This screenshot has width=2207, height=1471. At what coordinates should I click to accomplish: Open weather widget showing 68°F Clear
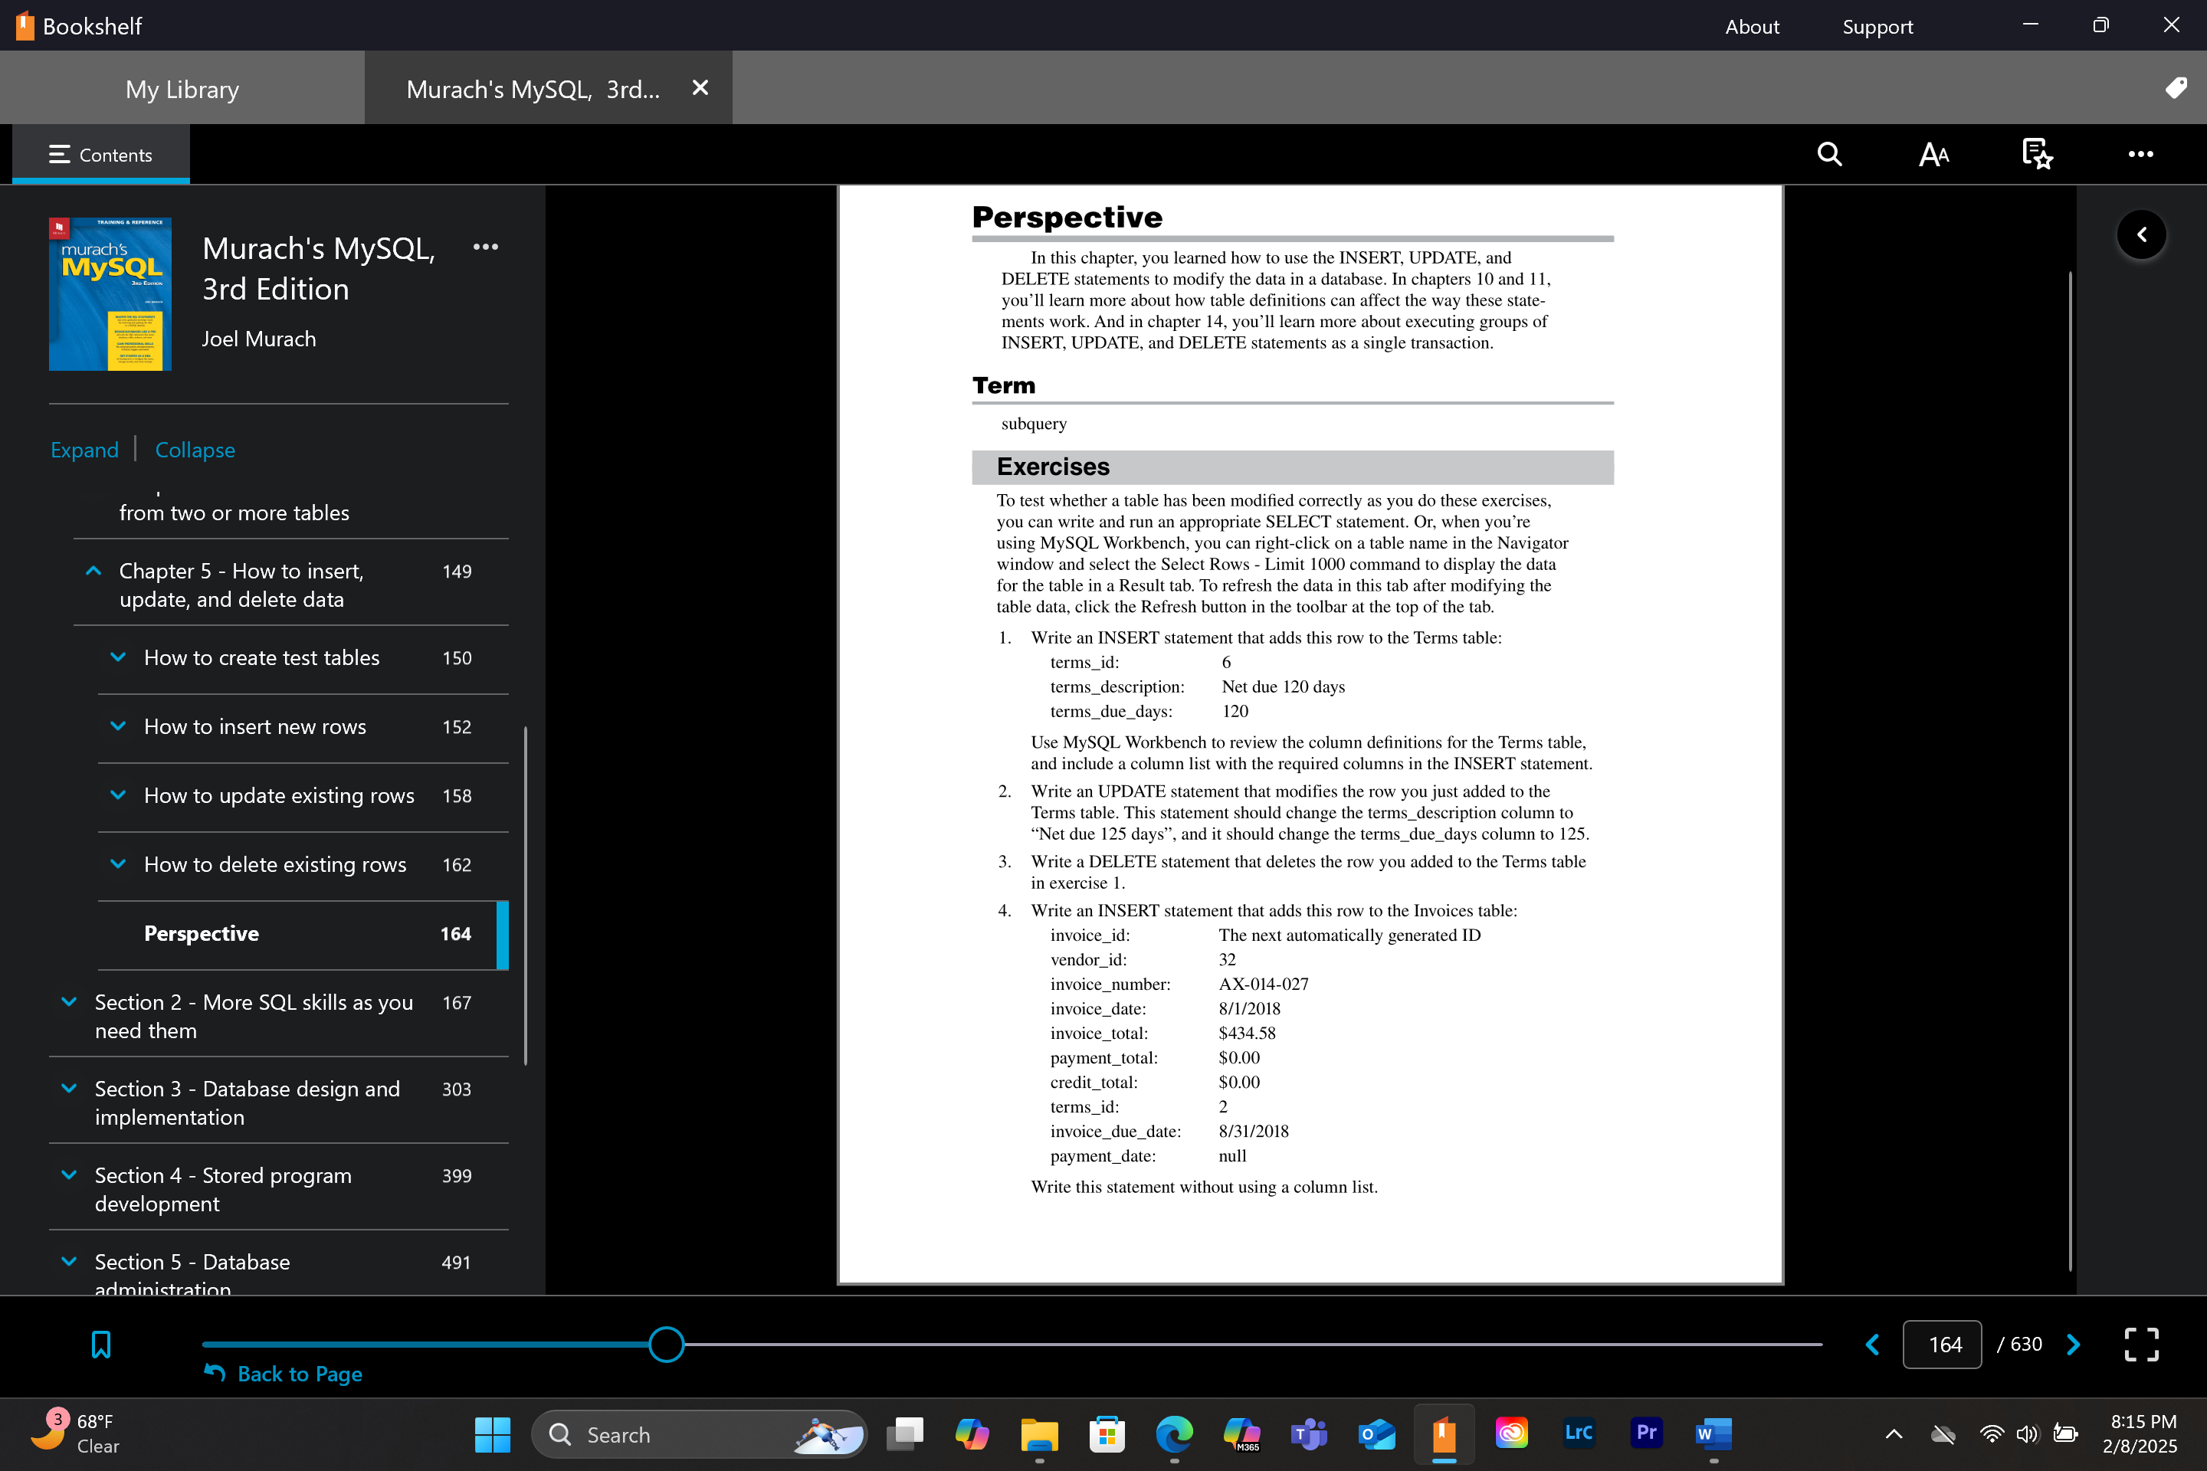75,1433
